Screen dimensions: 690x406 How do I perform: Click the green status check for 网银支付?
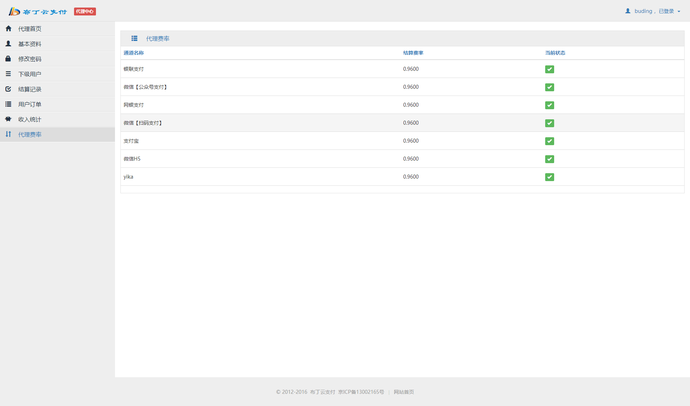click(549, 105)
